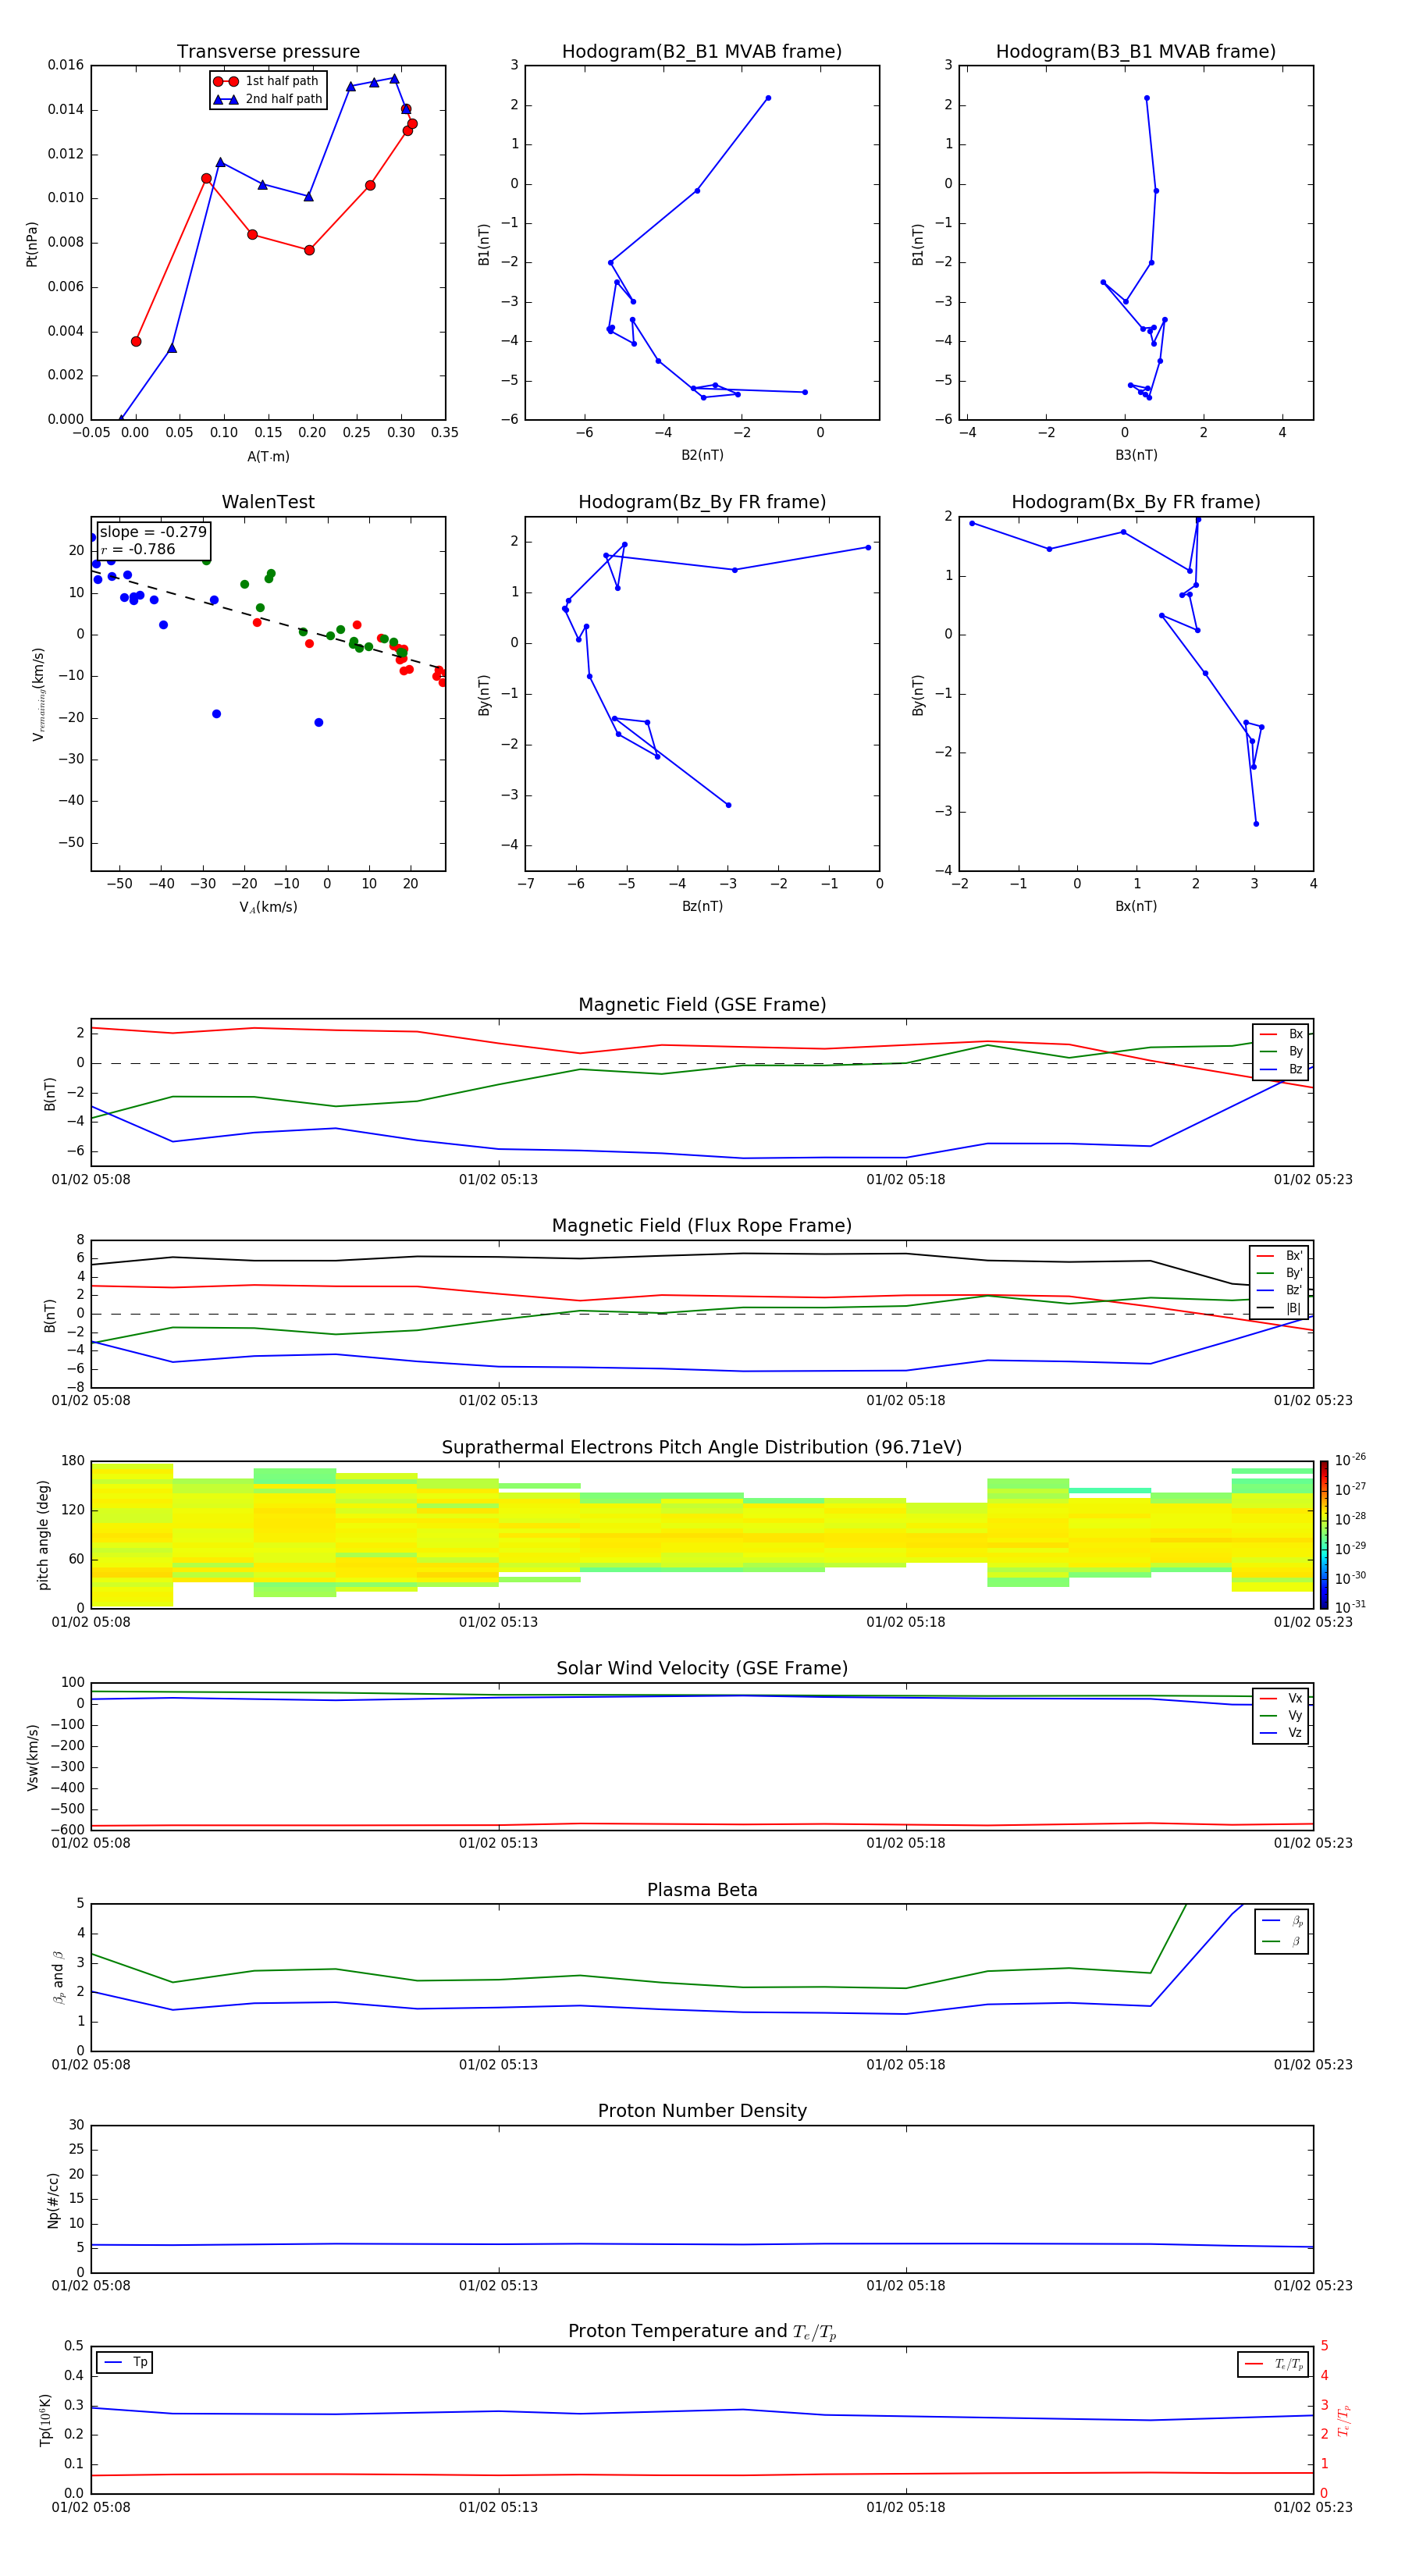This screenshot has height=2576, width=1405.
Task: Click the "Hodogram(B2_B1 MVAB frame)" title
Action: [x=701, y=52]
